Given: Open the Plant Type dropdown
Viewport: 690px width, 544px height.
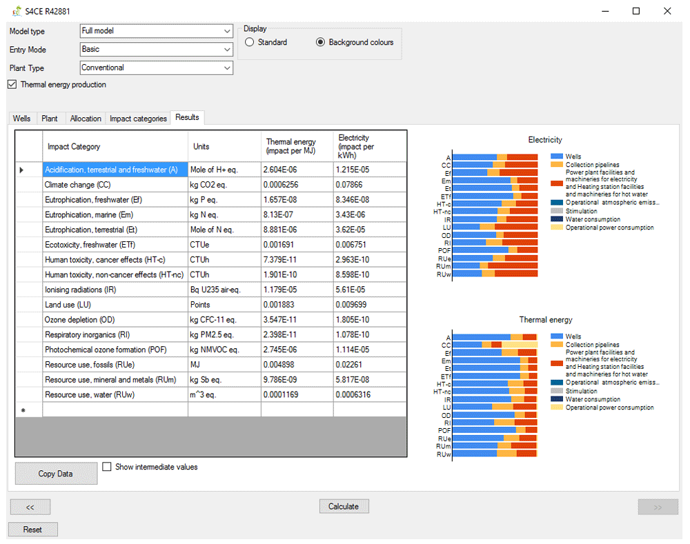Looking at the screenshot, I should pyautogui.click(x=157, y=68).
